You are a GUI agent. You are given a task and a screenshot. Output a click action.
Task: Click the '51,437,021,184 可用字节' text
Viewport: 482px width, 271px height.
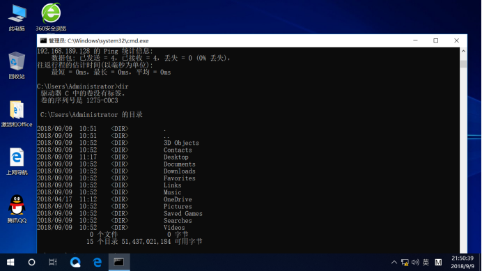point(162,242)
